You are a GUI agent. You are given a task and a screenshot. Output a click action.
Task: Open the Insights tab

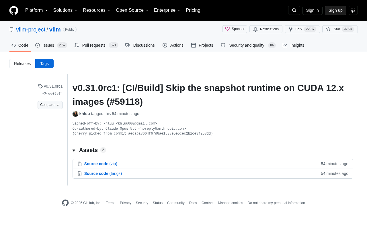click(x=294, y=45)
